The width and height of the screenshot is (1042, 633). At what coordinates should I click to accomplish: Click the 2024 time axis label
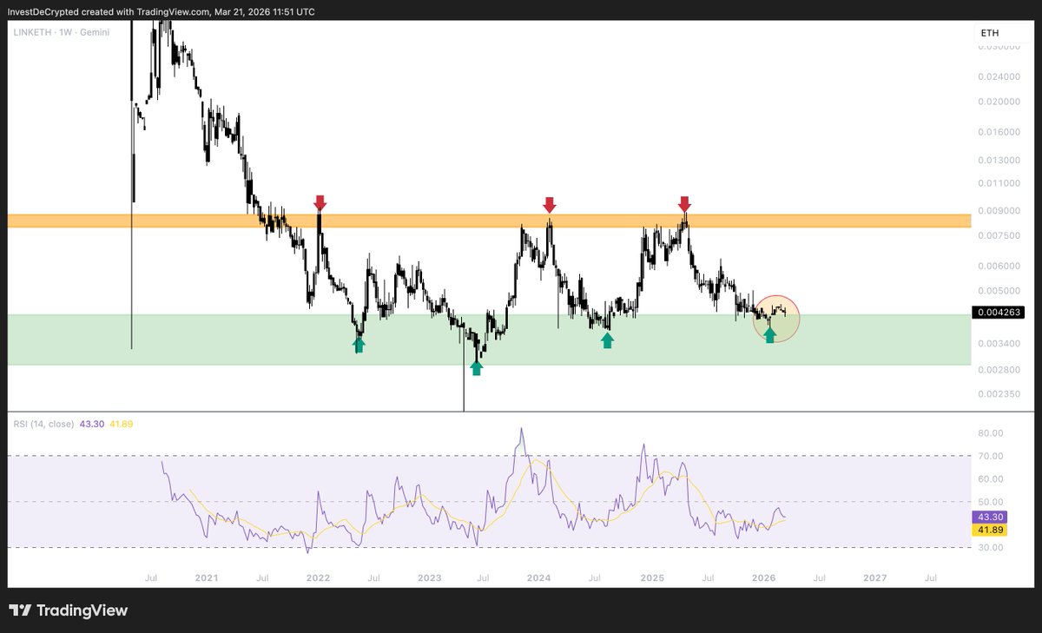tap(539, 577)
